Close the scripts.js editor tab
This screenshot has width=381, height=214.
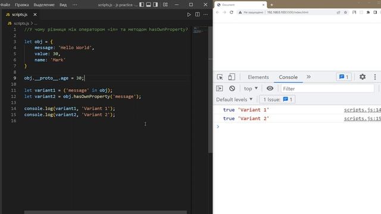(35, 14)
